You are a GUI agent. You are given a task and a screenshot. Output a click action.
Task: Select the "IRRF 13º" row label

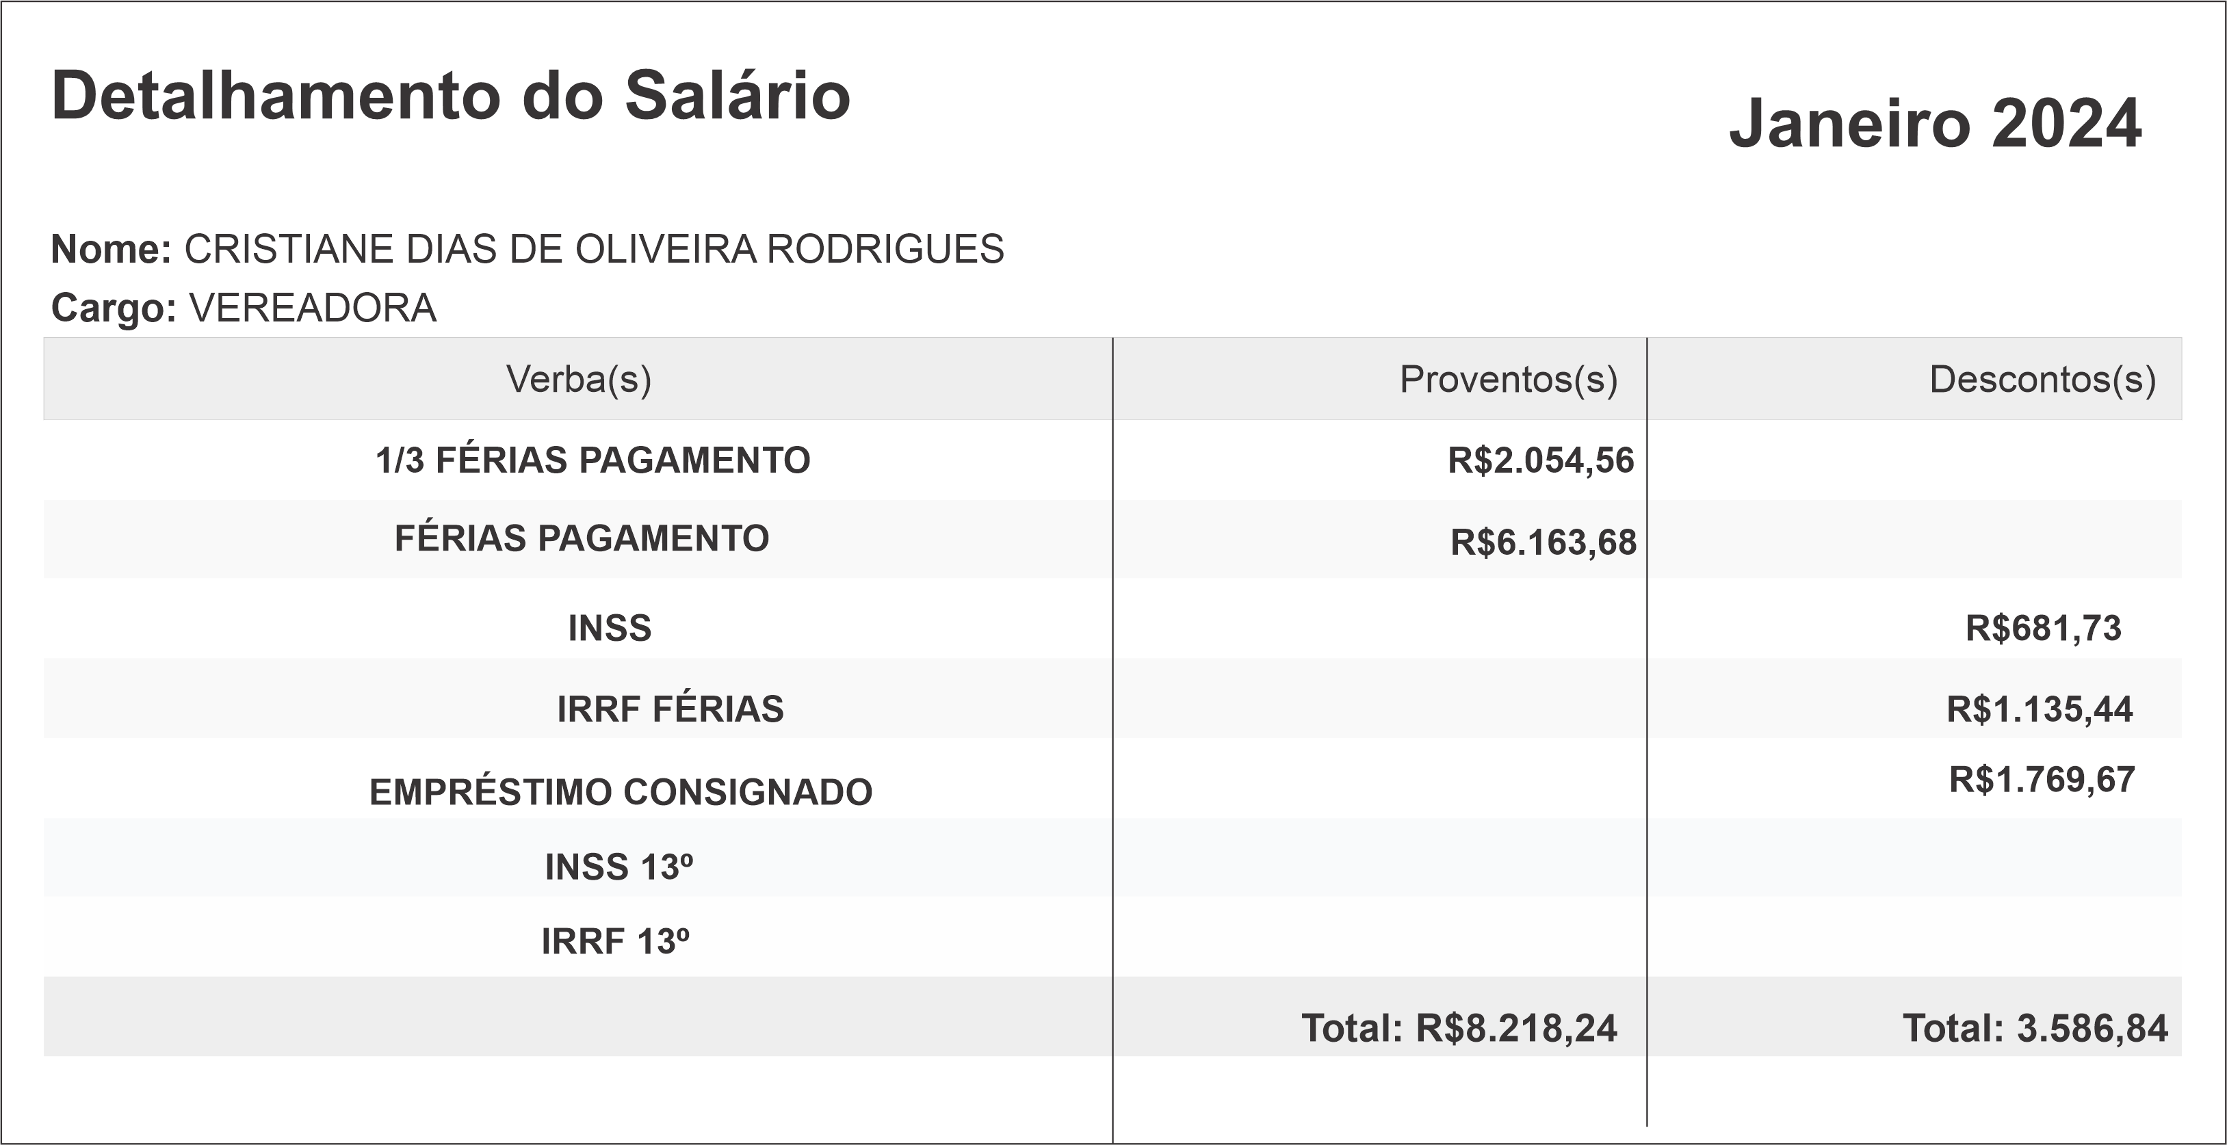coord(616,942)
